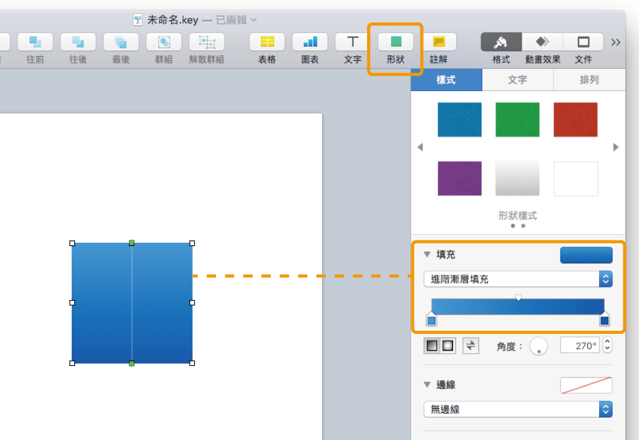The image size is (639, 440).
Task: Click the border style preview swatch
Action: [586, 386]
